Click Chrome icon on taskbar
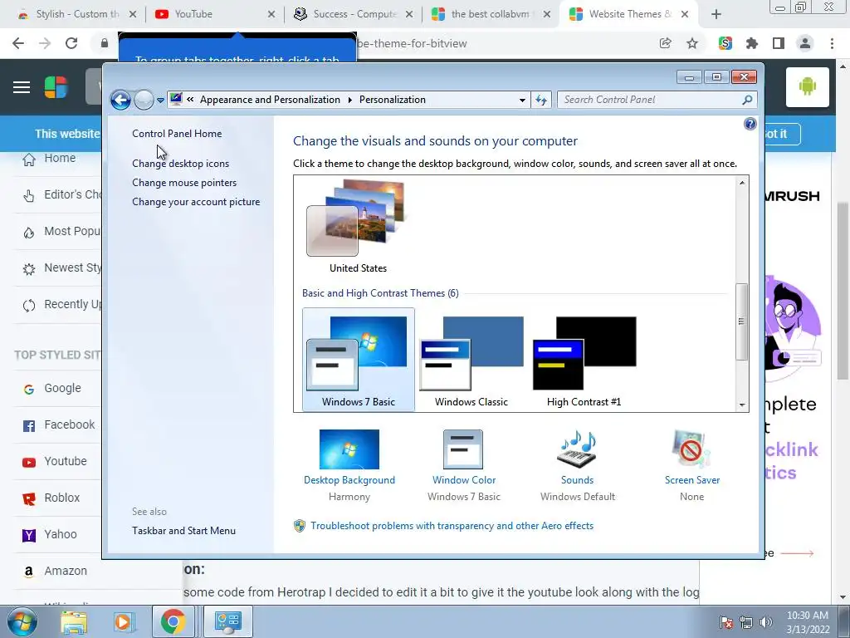The width and height of the screenshot is (850, 638). (173, 621)
